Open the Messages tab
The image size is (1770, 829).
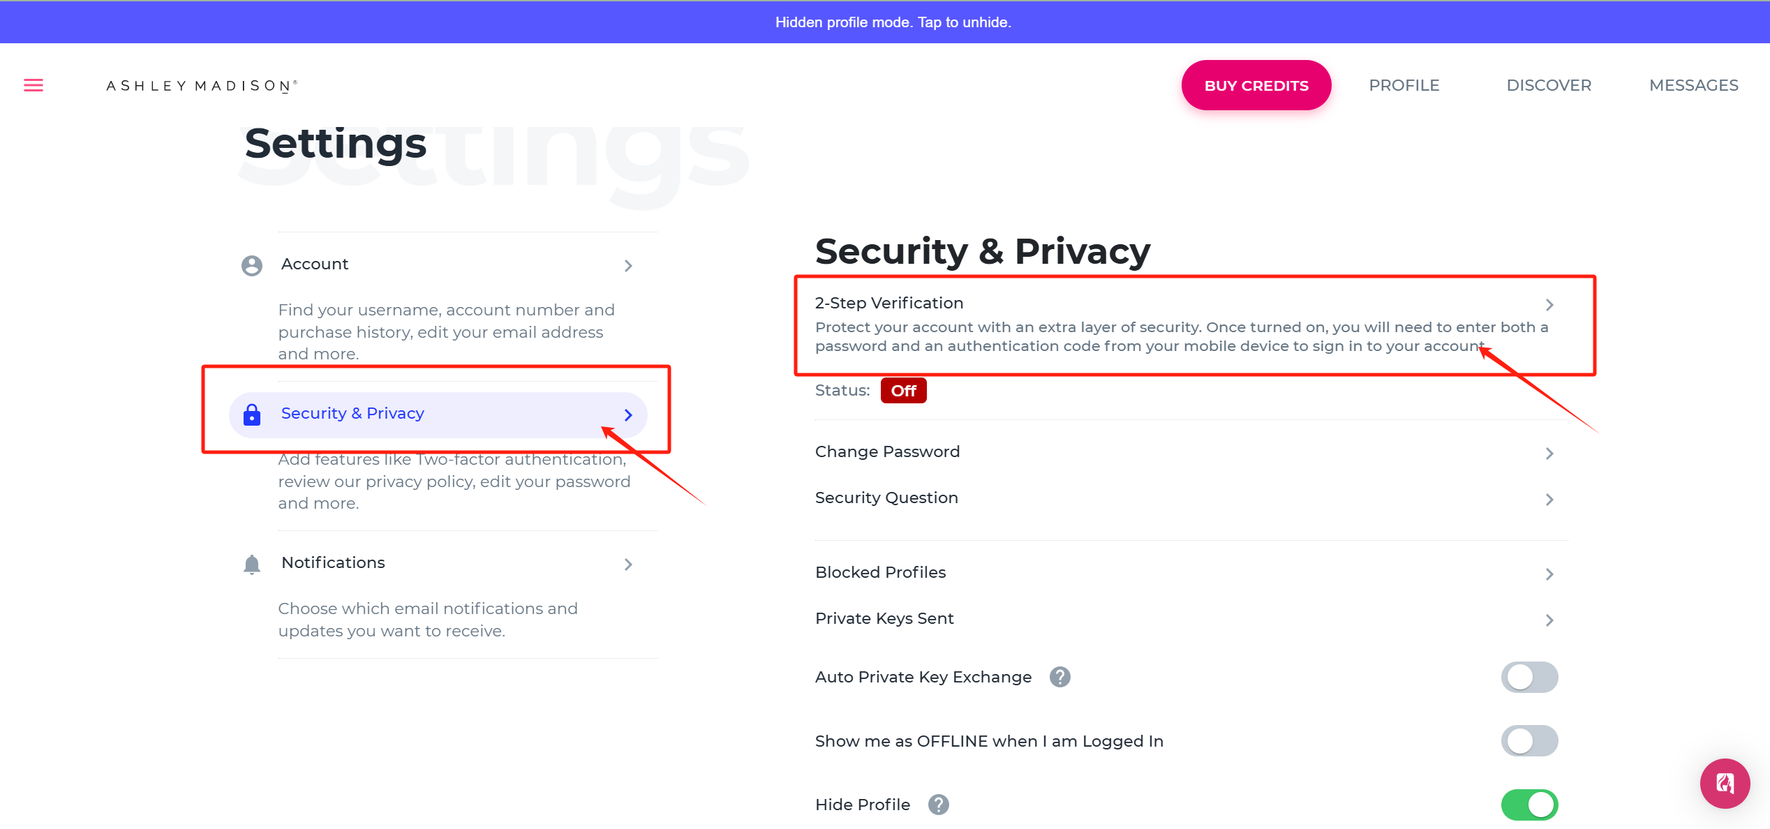pos(1694,85)
